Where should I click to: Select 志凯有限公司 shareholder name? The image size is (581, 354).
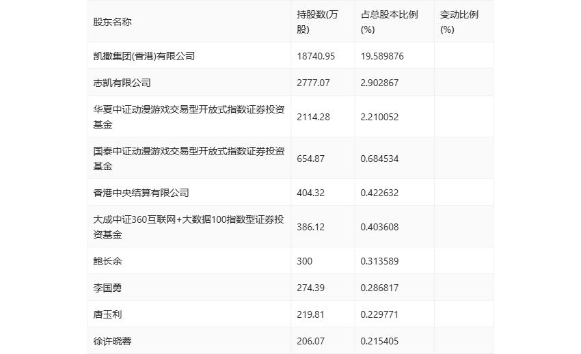[x=122, y=83]
